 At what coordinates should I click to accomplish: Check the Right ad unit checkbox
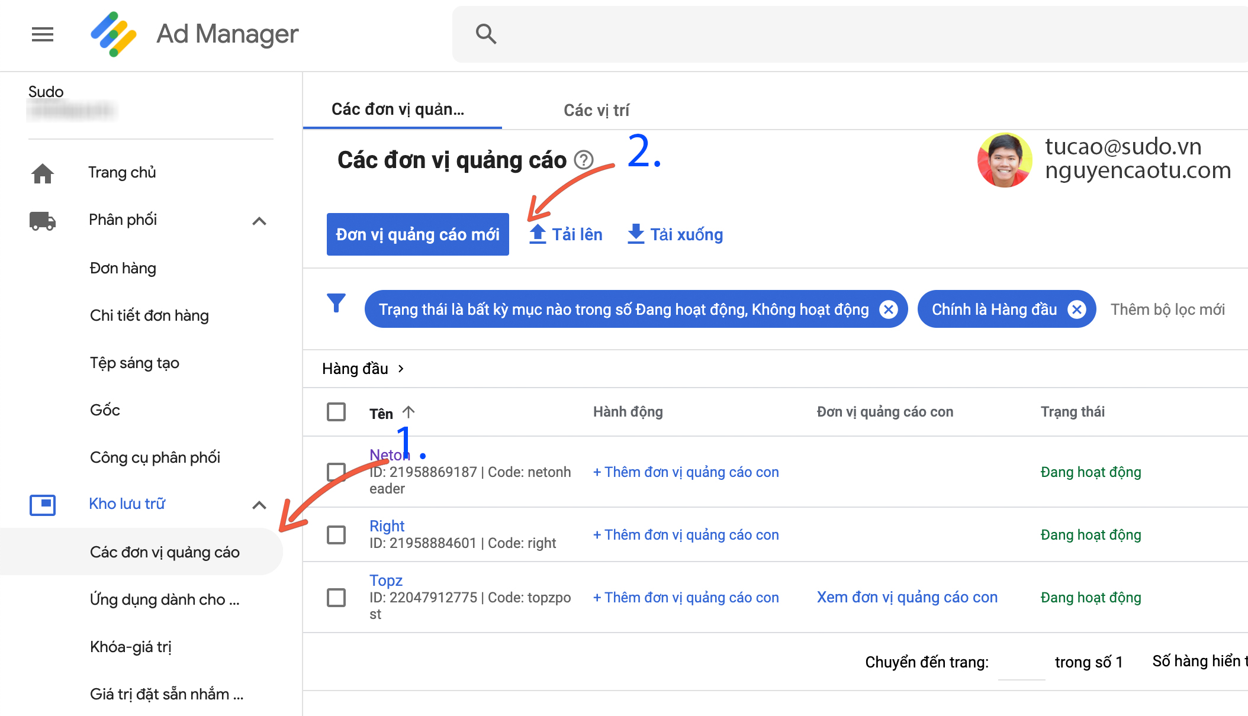pos(336,535)
